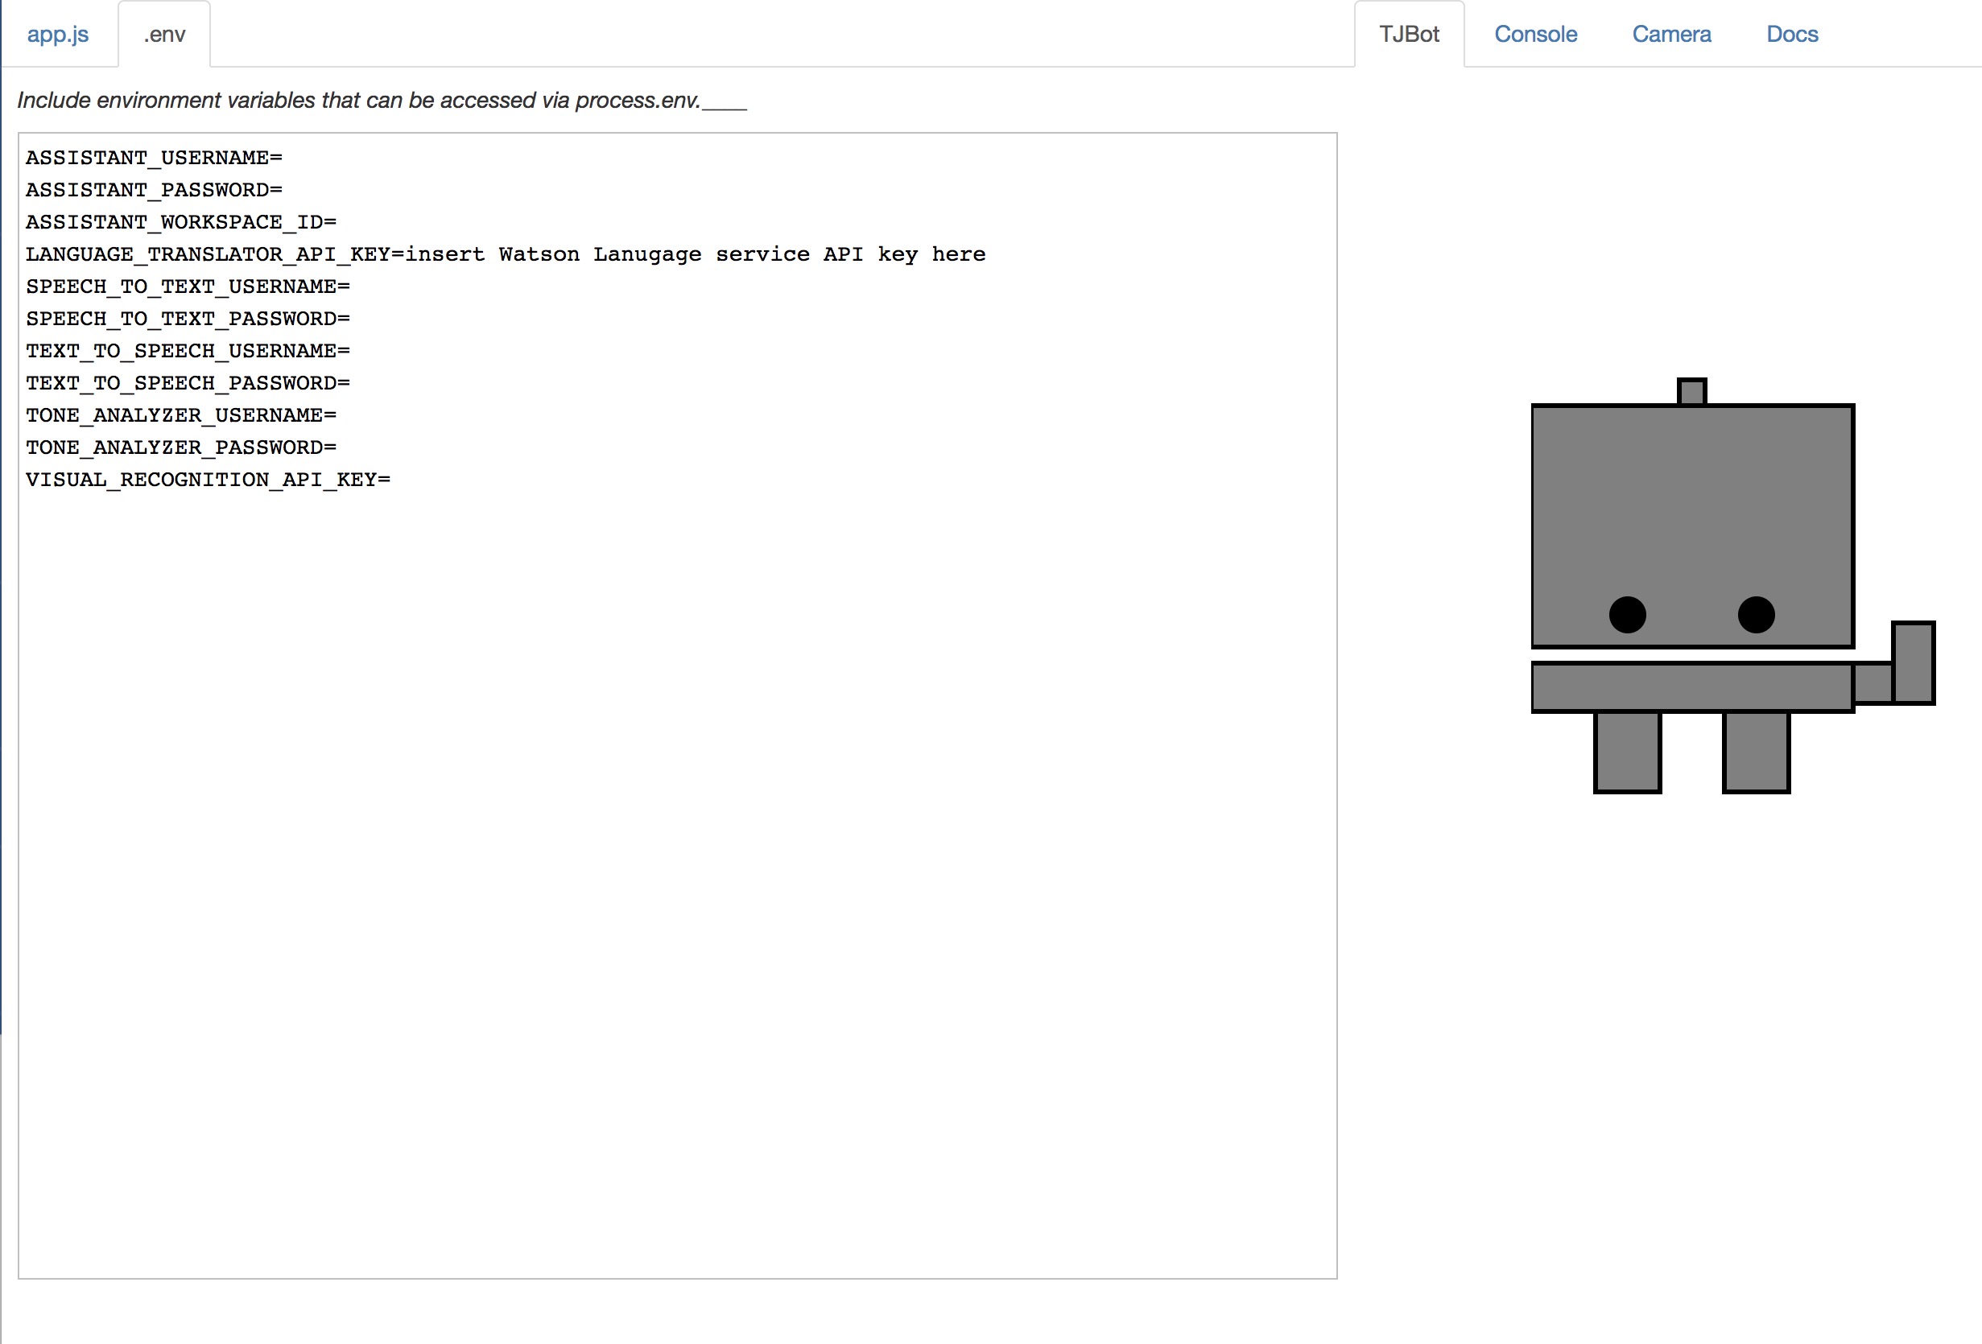Click TJBot's gray head box
The image size is (1982, 1344).
1692,503
